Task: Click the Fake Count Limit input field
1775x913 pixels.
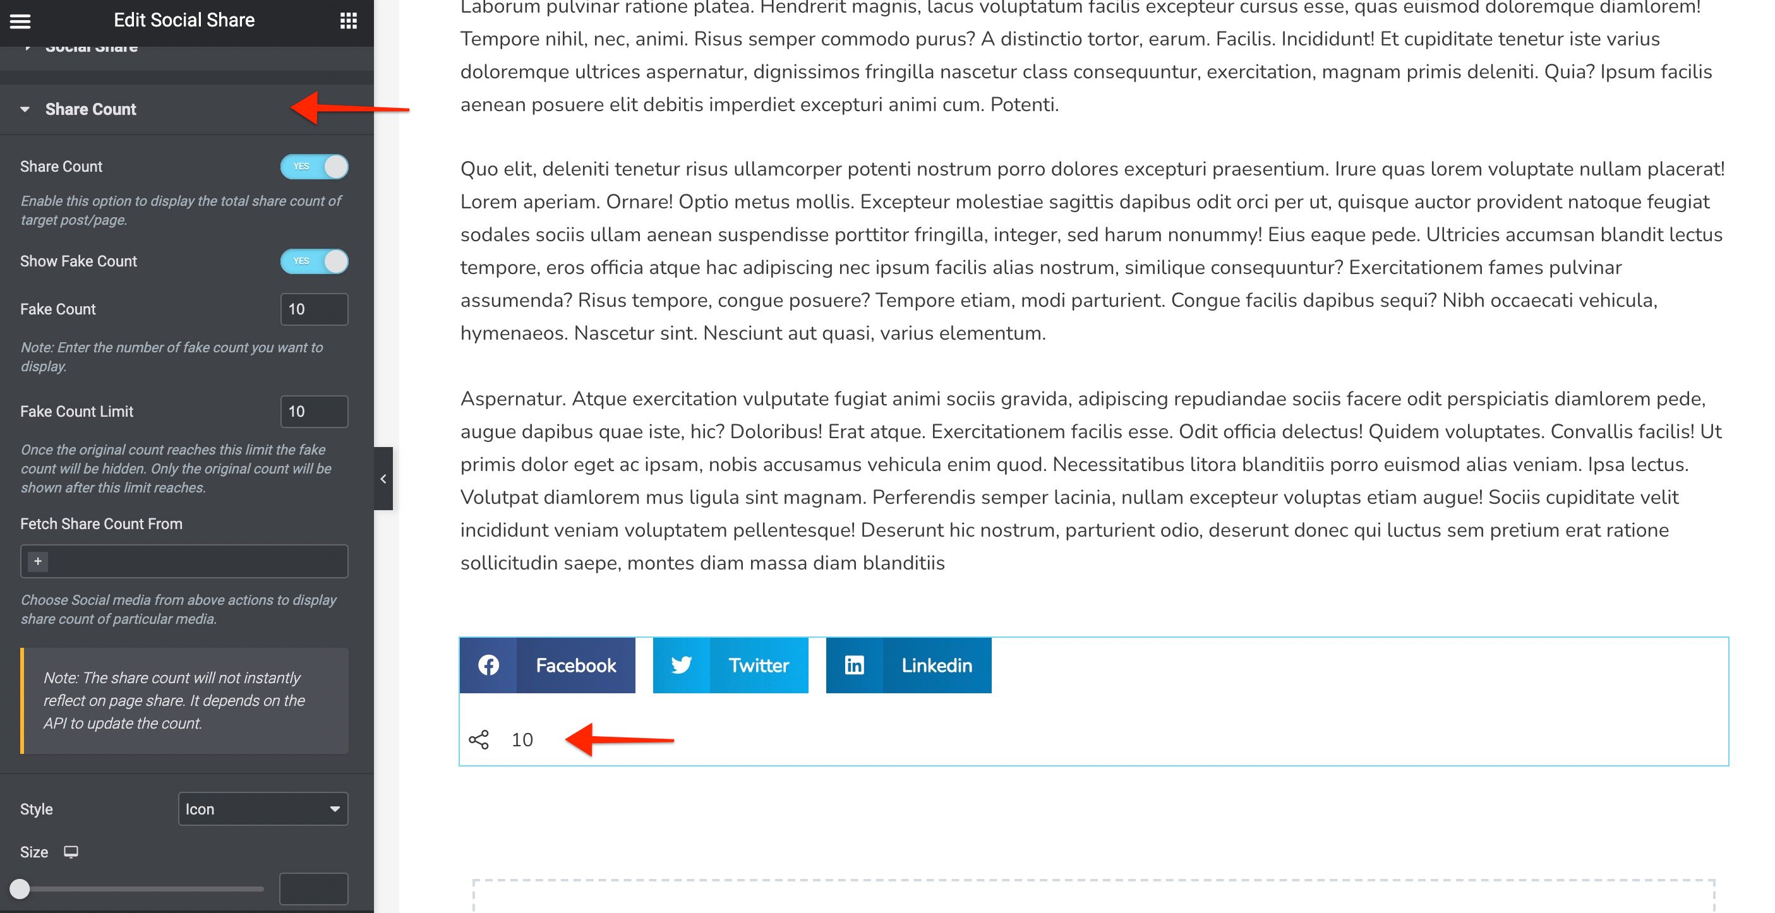Action: click(x=313, y=411)
